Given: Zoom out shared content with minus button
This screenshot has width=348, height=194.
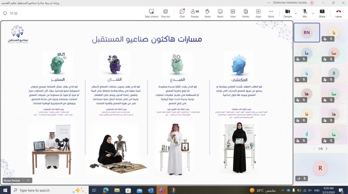Looking at the screenshot, I should pos(23,180).
